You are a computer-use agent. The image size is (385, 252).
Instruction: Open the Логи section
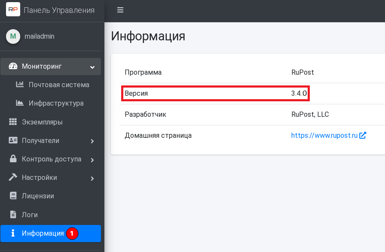(x=30, y=215)
